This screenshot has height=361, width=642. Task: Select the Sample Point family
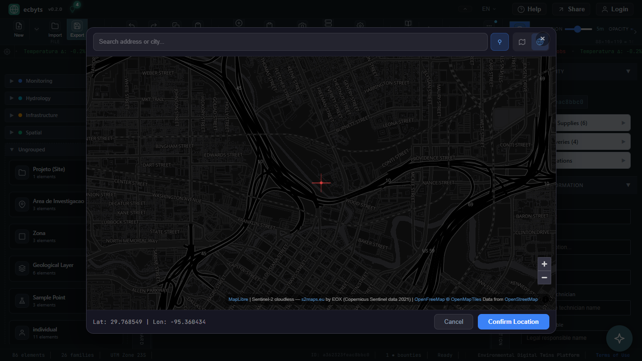[65, 301]
